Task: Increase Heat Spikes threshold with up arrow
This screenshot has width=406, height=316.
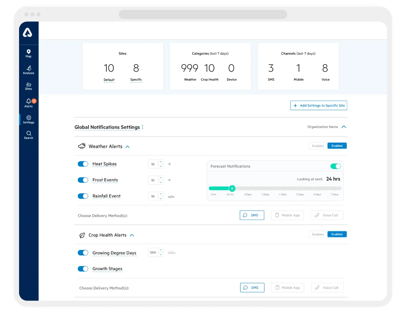Action: tap(161, 162)
